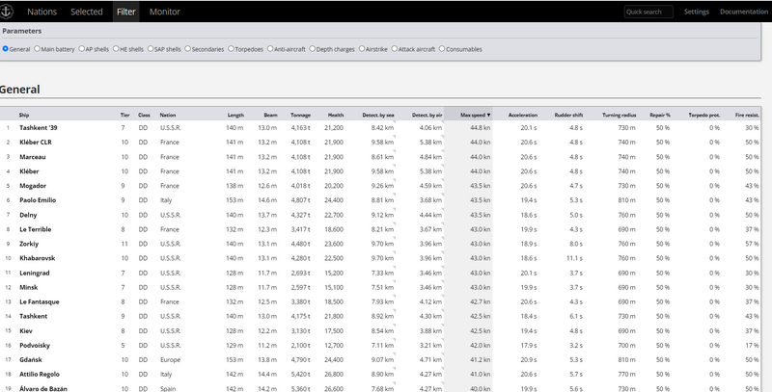Select the Main battery radio button

pyautogui.click(x=37, y=48)
